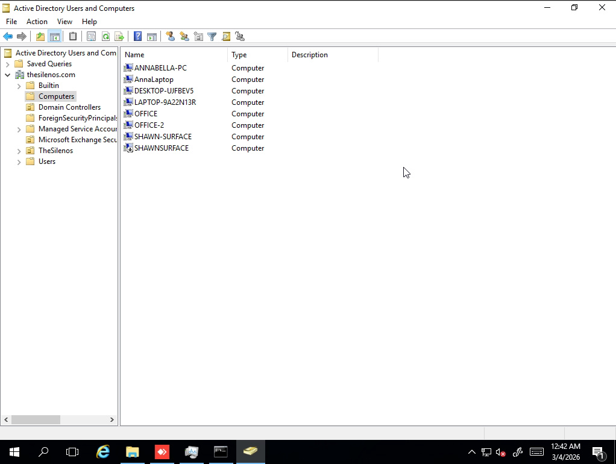Click Add to group toolbar icon

point(240,37)
